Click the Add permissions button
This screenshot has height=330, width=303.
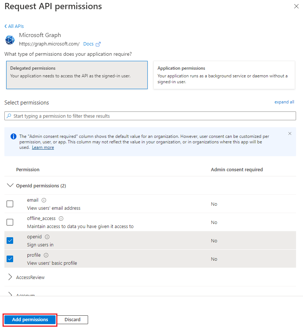click(29, 319)
